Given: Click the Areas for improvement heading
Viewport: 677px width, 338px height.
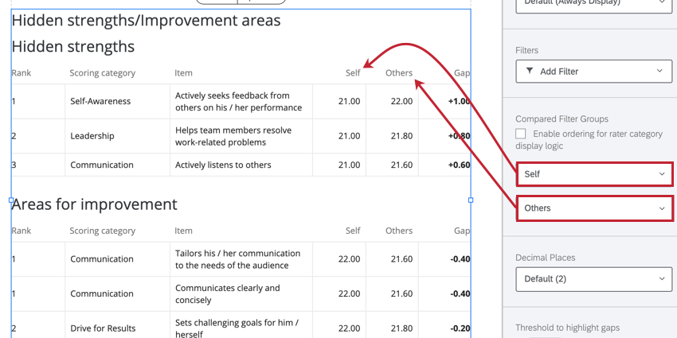Looking at the screenshot, I should (94, 204).
